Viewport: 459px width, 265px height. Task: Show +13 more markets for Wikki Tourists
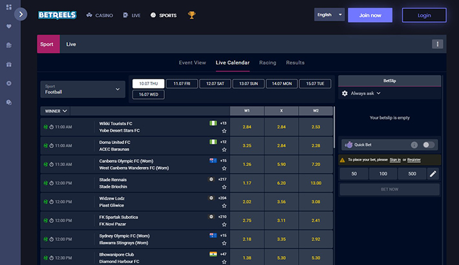coord(223,123)
